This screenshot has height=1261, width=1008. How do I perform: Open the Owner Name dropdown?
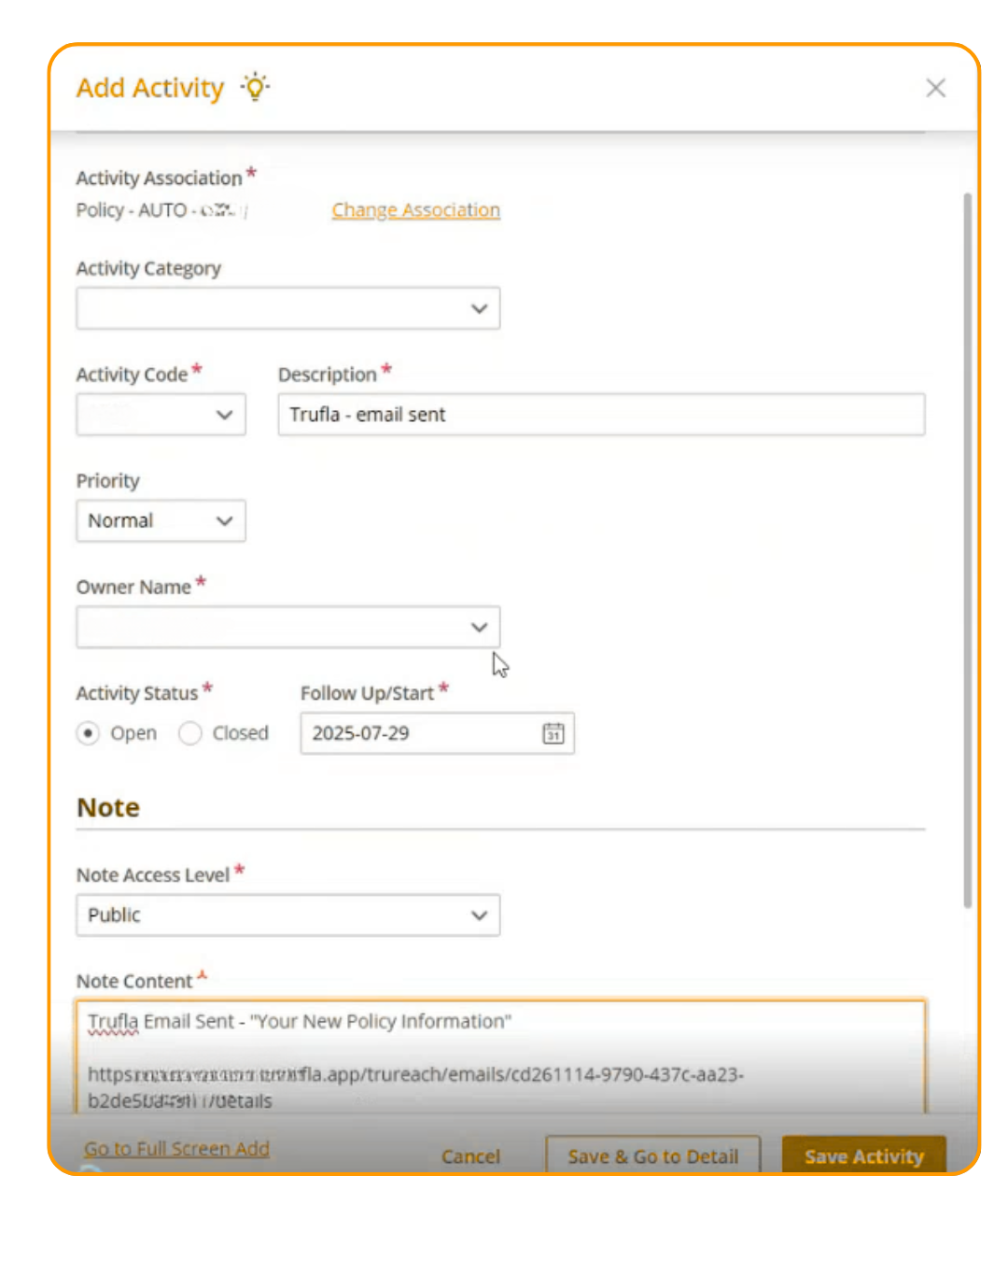[x=287, y=628]
